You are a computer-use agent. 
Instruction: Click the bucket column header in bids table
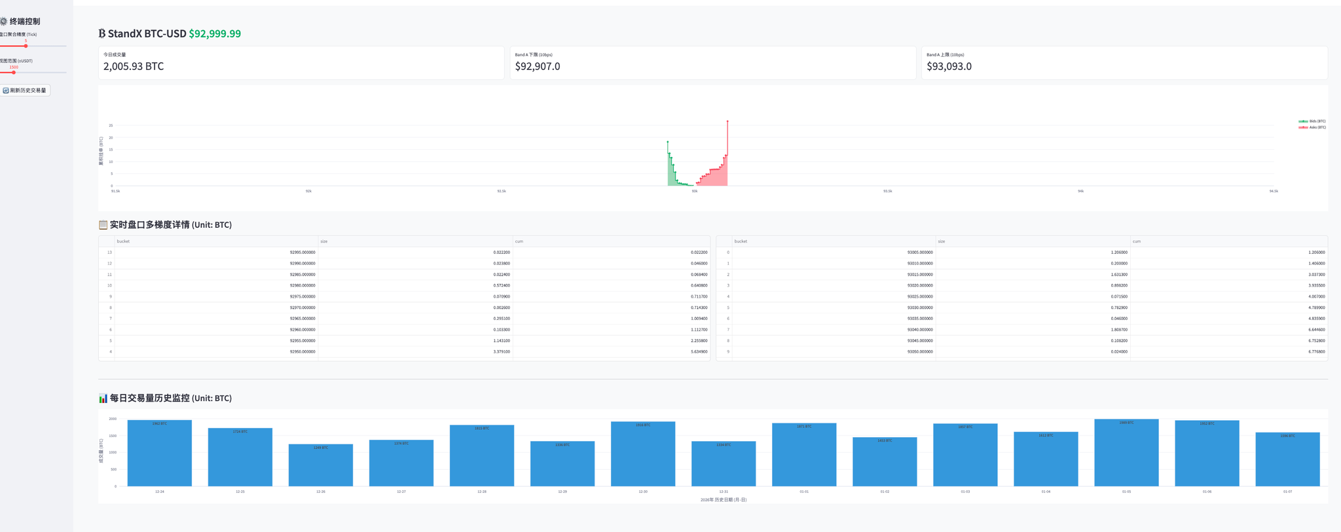(216, 241)
